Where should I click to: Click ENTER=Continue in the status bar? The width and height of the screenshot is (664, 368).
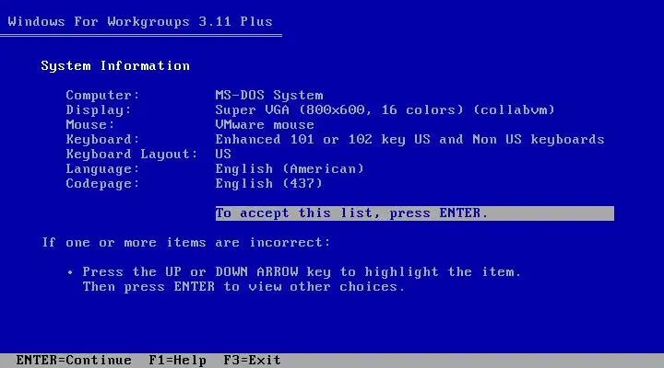click(74, 360)
